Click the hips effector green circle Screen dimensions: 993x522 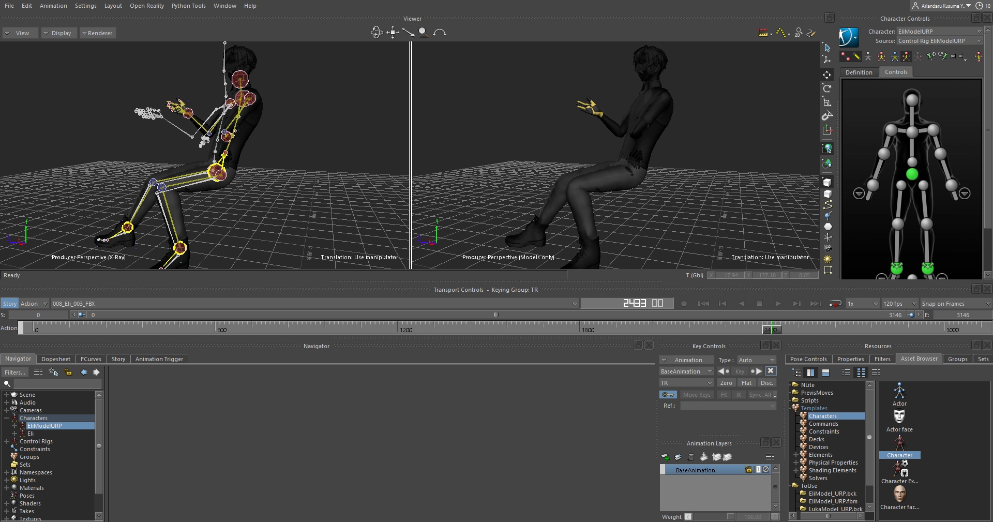pos(912,174)
